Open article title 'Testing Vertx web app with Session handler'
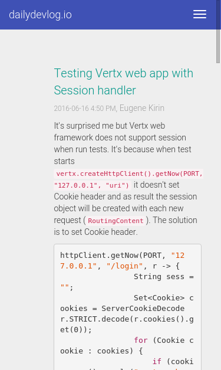The image size is (221, 370). (123, 81)
